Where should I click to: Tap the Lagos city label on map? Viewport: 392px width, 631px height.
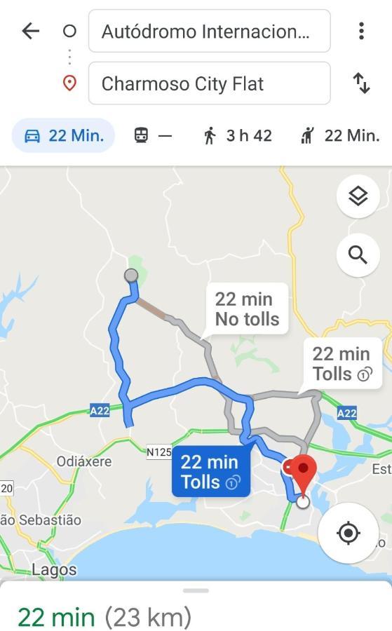54,570
